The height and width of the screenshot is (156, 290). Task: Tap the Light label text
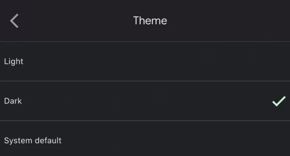[x=14, y=62]
